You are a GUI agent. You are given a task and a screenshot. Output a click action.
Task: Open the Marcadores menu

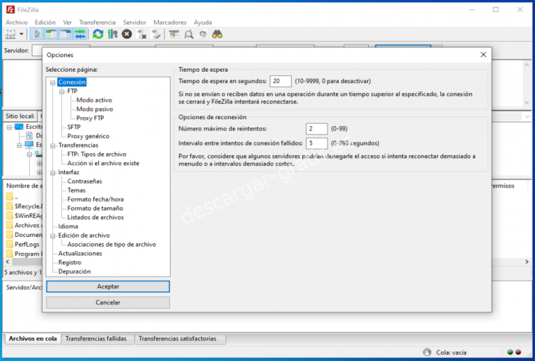170,22
